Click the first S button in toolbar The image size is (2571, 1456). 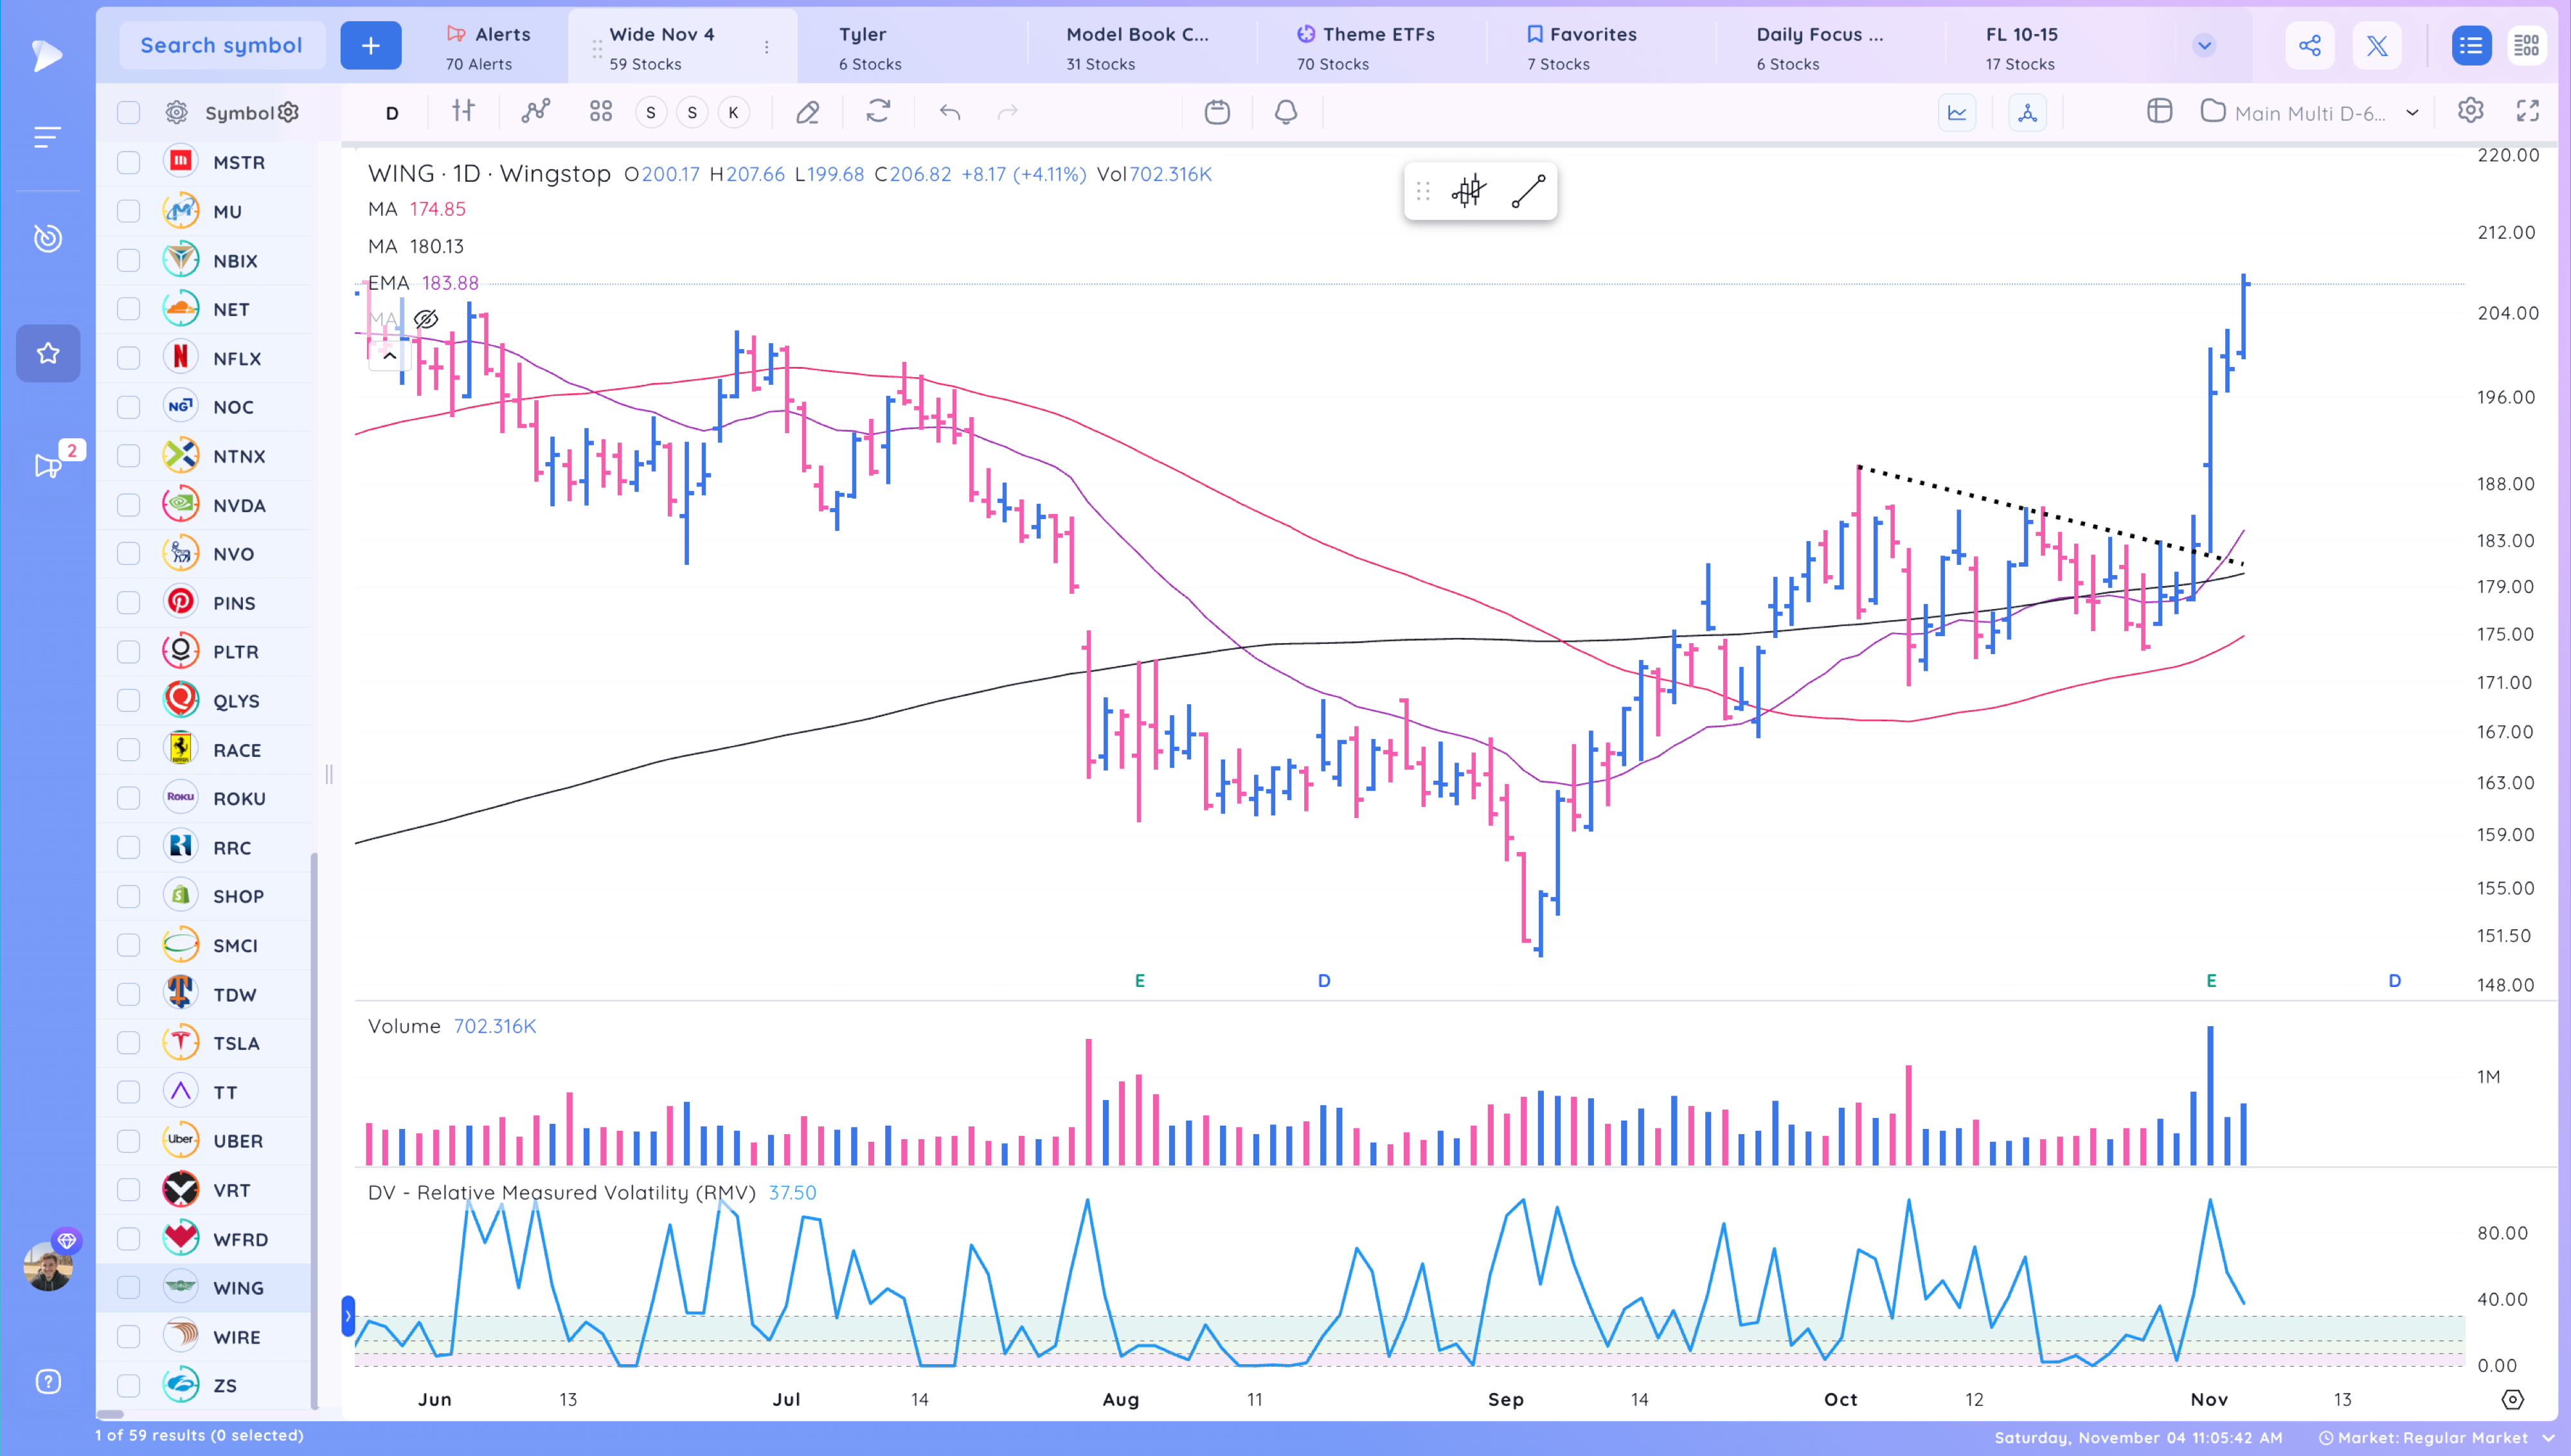coord(651,112)
